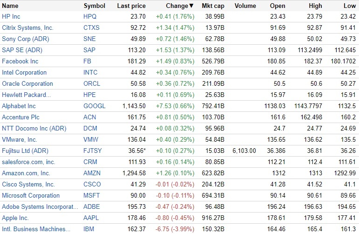Open the HP Inc company link
359x234 pixels.
point(11,17)
